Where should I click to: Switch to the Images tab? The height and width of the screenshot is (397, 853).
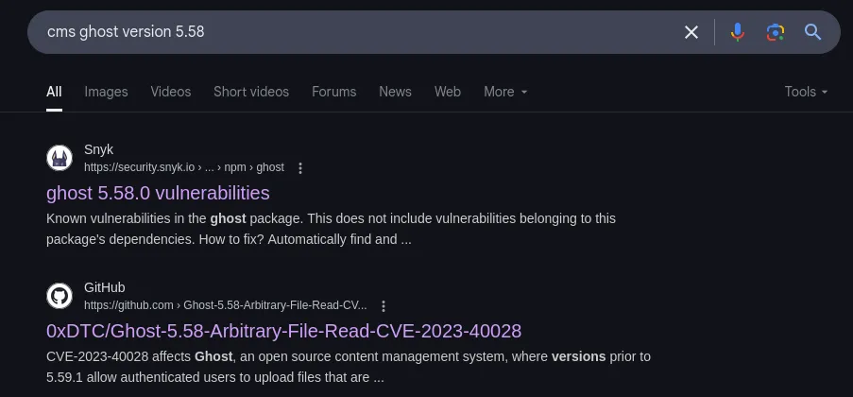tap(106, 92)
